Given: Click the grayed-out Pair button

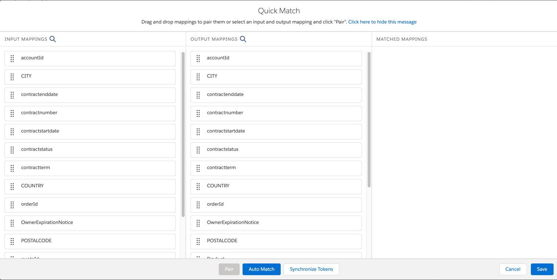Looking at the screenshot, I should (x=229, y=269).
